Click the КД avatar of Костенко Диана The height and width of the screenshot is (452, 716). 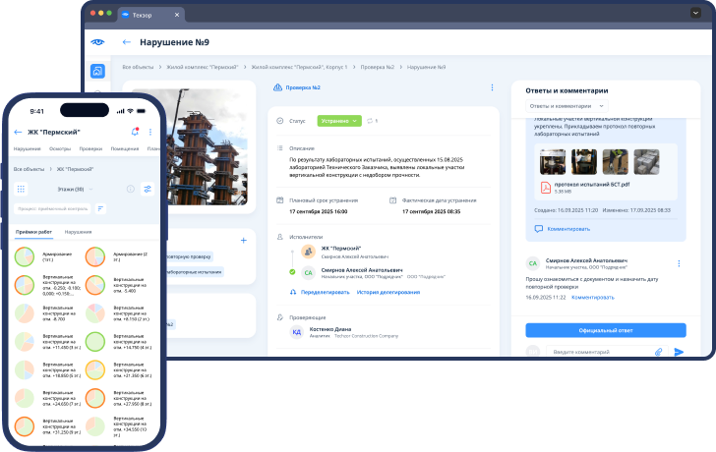[x=296, y=332]
